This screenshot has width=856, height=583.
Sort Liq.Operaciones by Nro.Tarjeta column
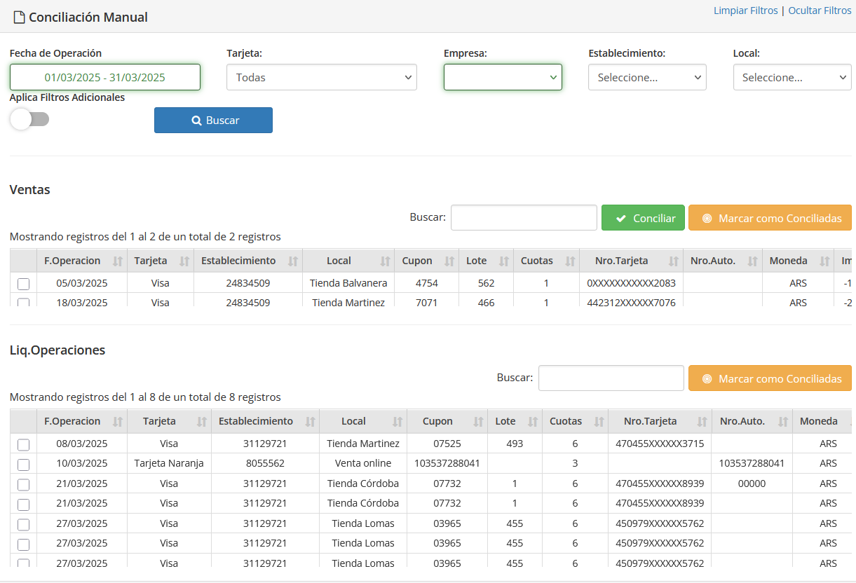tap(660, 421)
